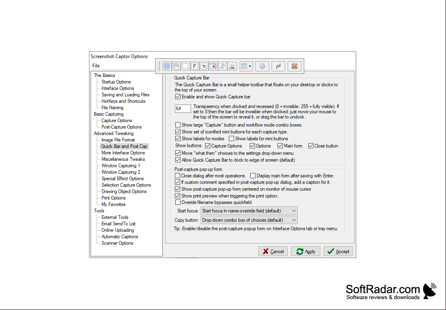Select File Naming tree item
This screenshot has height=310, width=446.
112,108
